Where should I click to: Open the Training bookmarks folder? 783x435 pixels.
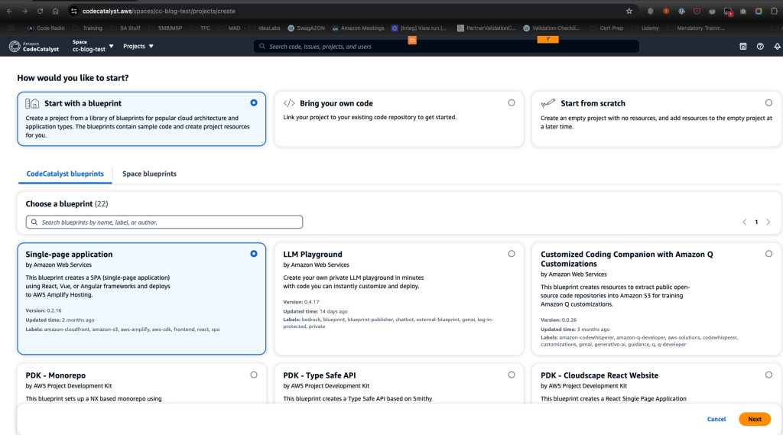(x=87, y=28)
